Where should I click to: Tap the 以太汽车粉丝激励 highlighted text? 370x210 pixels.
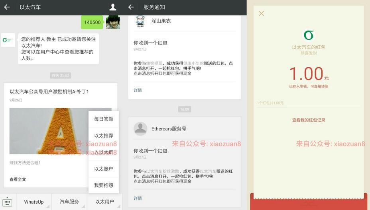click(x=163, y=171)
